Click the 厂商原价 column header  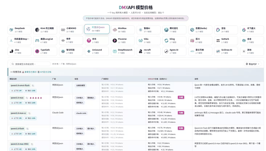pyautogui.click(x=105, y=79)
